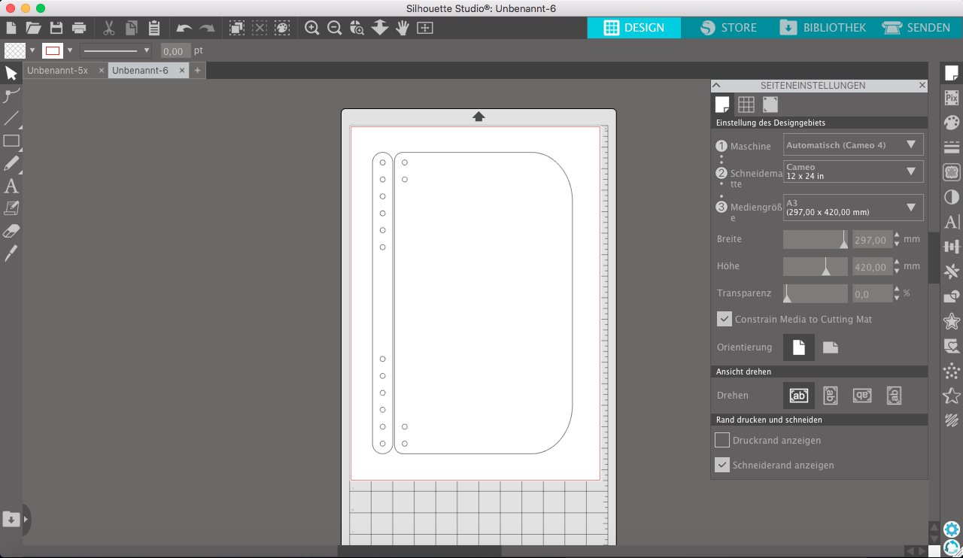
Task: Open Pix panel in right sidebar
Action: click(952, 98)
